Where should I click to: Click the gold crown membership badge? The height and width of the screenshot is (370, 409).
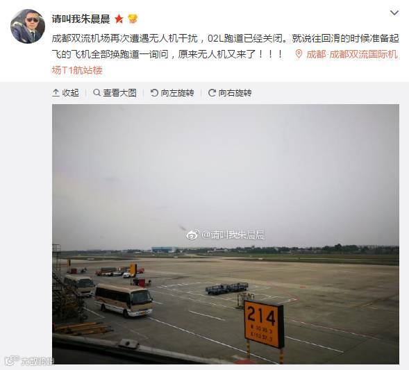(133, 19)
